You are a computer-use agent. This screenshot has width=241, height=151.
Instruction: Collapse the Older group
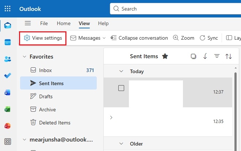[x=121, y=144]
